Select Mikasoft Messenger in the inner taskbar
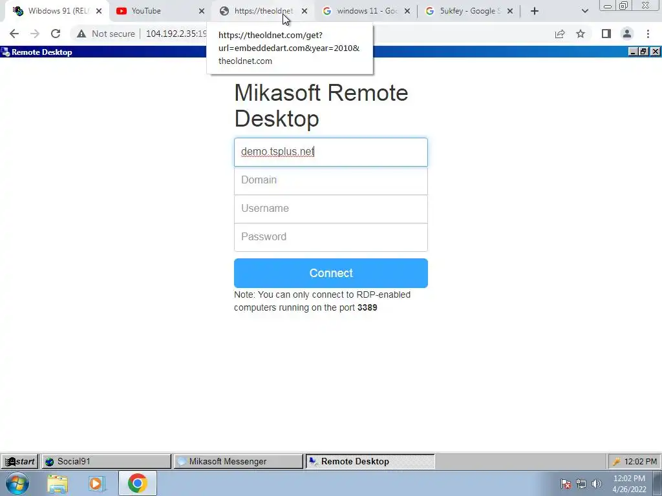 click(x=238, y=461)
